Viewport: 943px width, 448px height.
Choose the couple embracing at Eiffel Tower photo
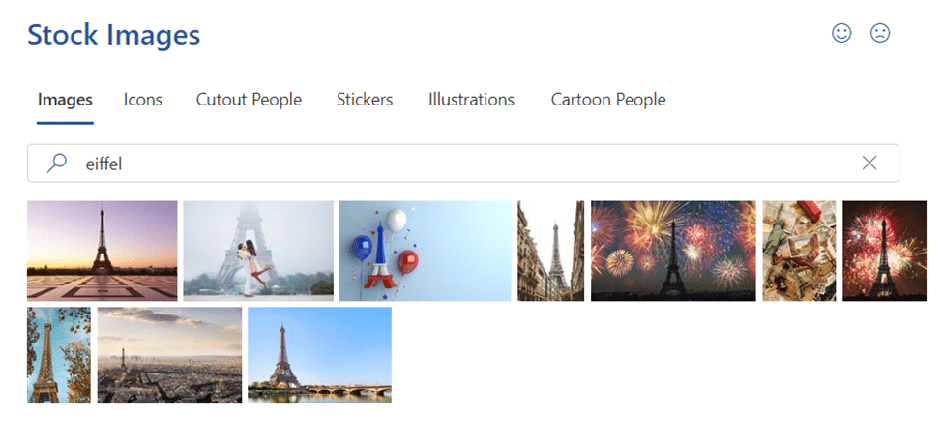pyautogui.click(x=258, y=251)
